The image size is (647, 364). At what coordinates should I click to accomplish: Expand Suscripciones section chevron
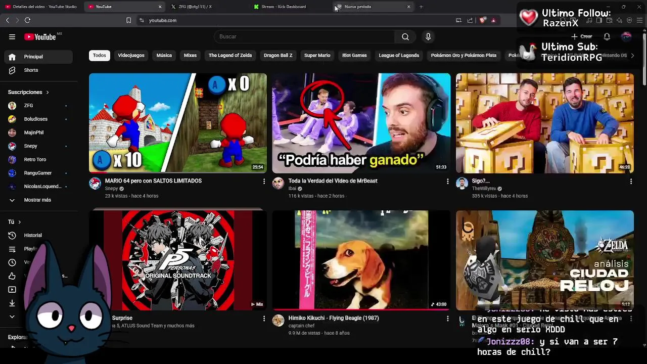tap(48, 93)
